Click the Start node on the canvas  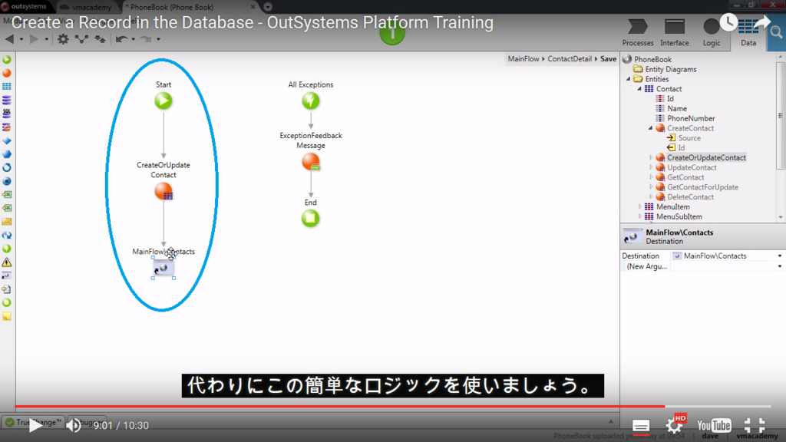pyautogui.click(x=163, y=101)
